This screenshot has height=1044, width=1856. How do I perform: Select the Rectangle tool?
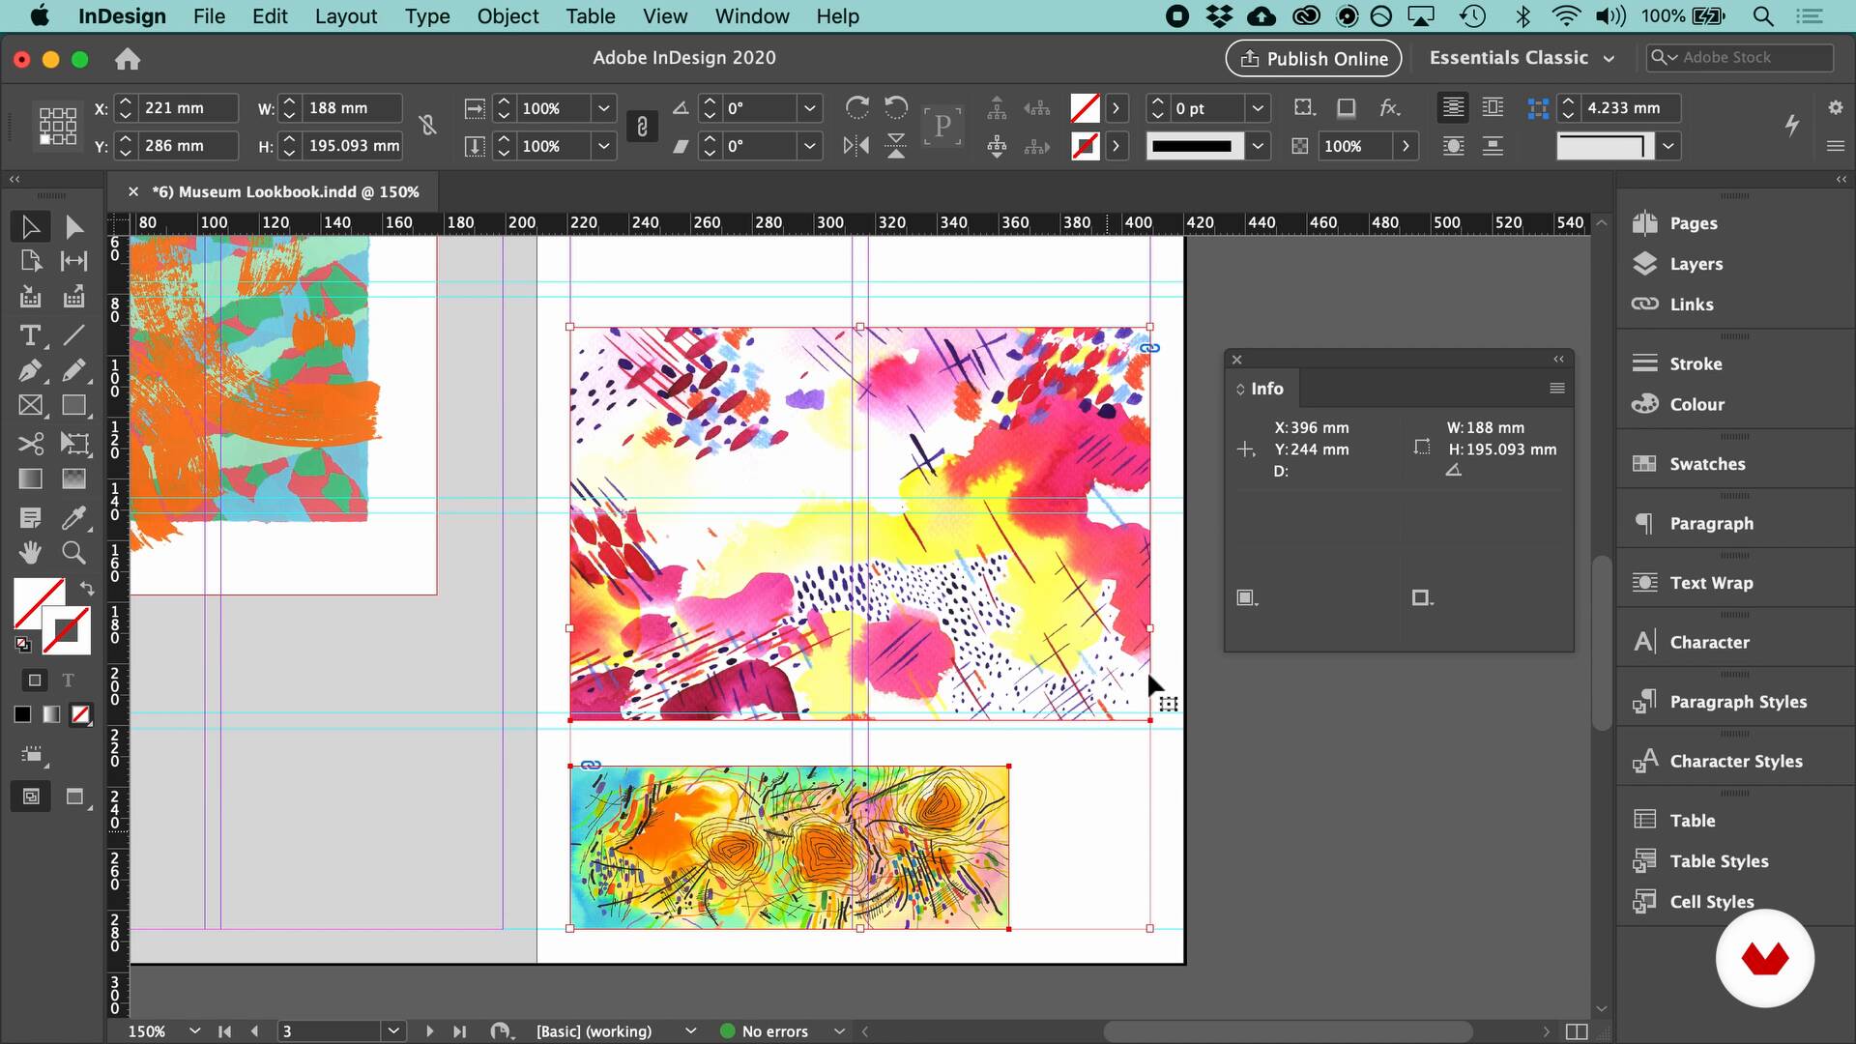click(73, 406)
